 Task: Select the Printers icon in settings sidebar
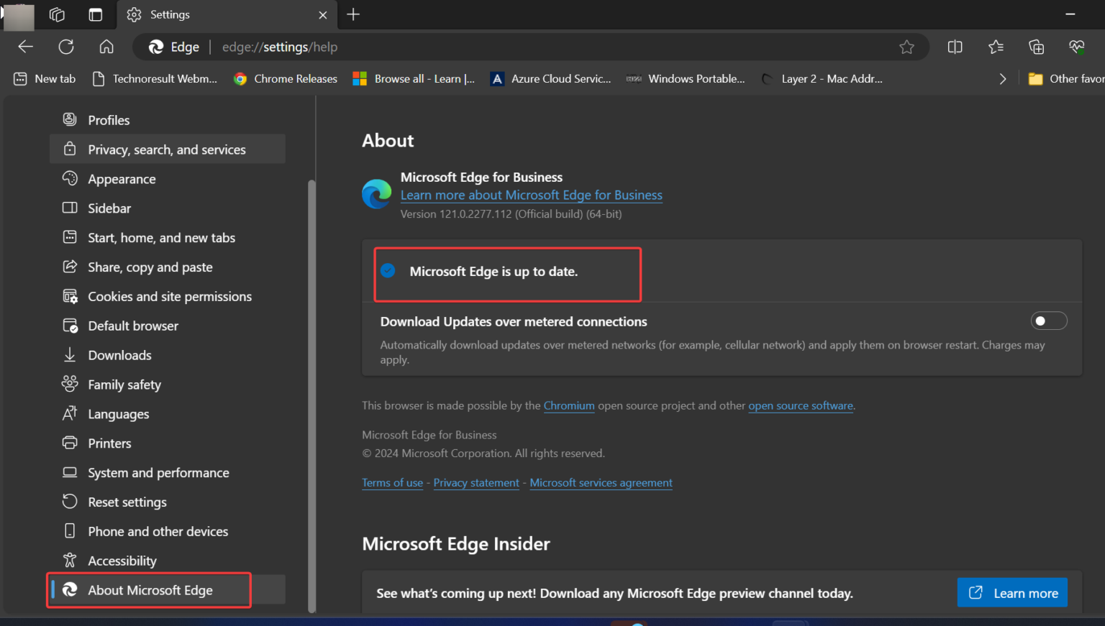tap(70, 443)
